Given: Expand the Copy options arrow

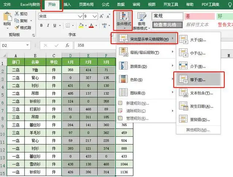Looking at the screenshot, I should click(31, 21).
